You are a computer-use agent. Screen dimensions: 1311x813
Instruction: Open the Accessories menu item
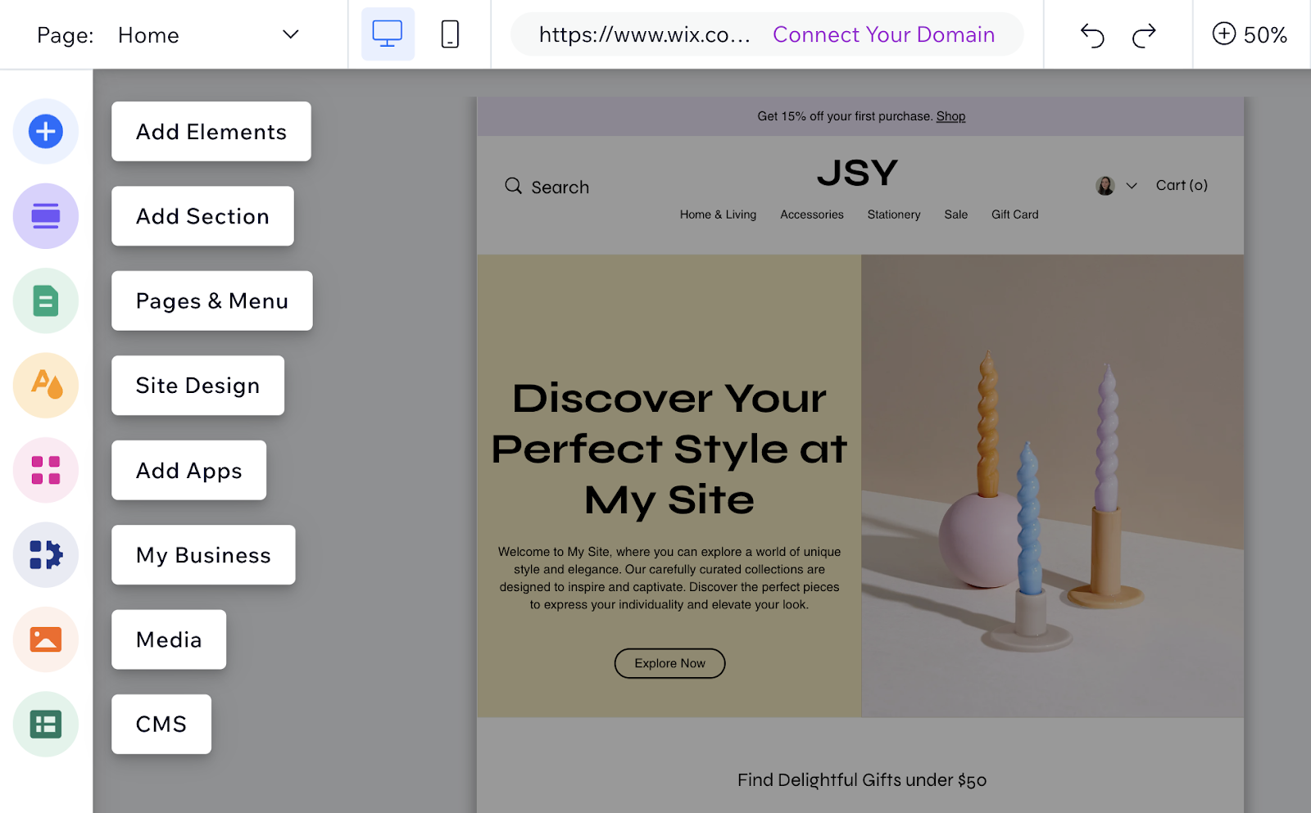pos(812,215)
